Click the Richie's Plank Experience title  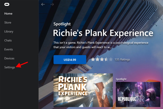(103, 33)
